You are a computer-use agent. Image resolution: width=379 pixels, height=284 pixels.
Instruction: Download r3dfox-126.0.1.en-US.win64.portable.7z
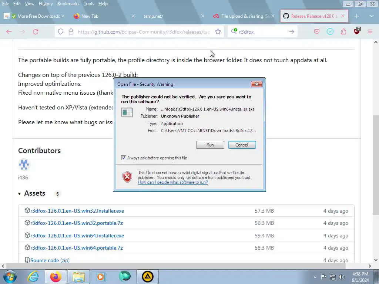tap(77, 248)
